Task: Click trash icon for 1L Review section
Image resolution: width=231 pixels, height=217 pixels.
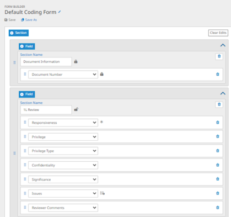Action: [x=219, y=104]
